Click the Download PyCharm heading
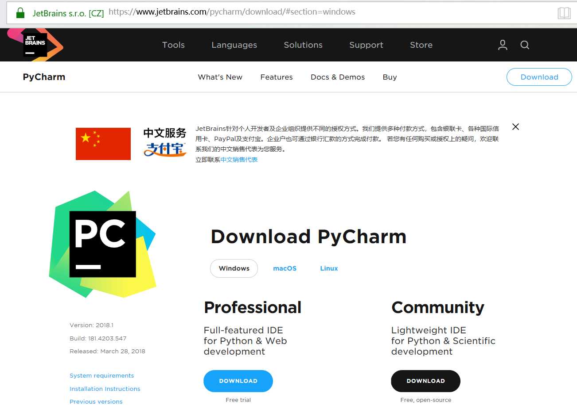This screenshot has height=405, width=577. [x=308, y=237]
